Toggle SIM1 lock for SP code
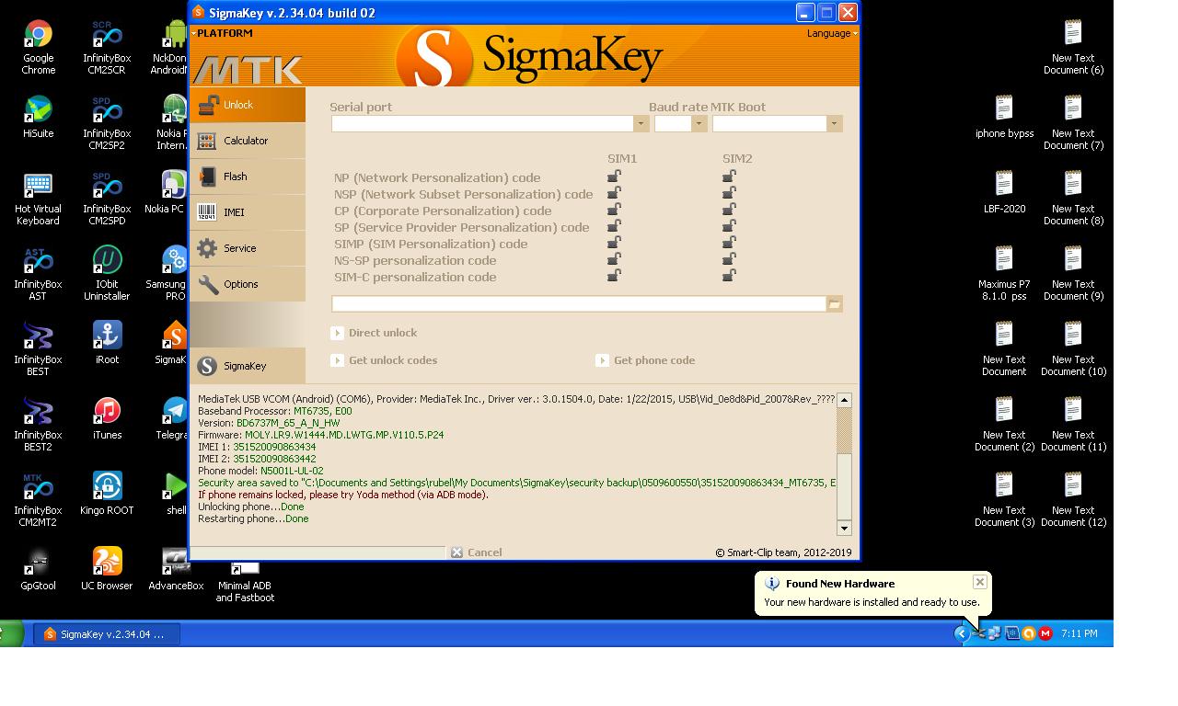 (x=614, y=226)
